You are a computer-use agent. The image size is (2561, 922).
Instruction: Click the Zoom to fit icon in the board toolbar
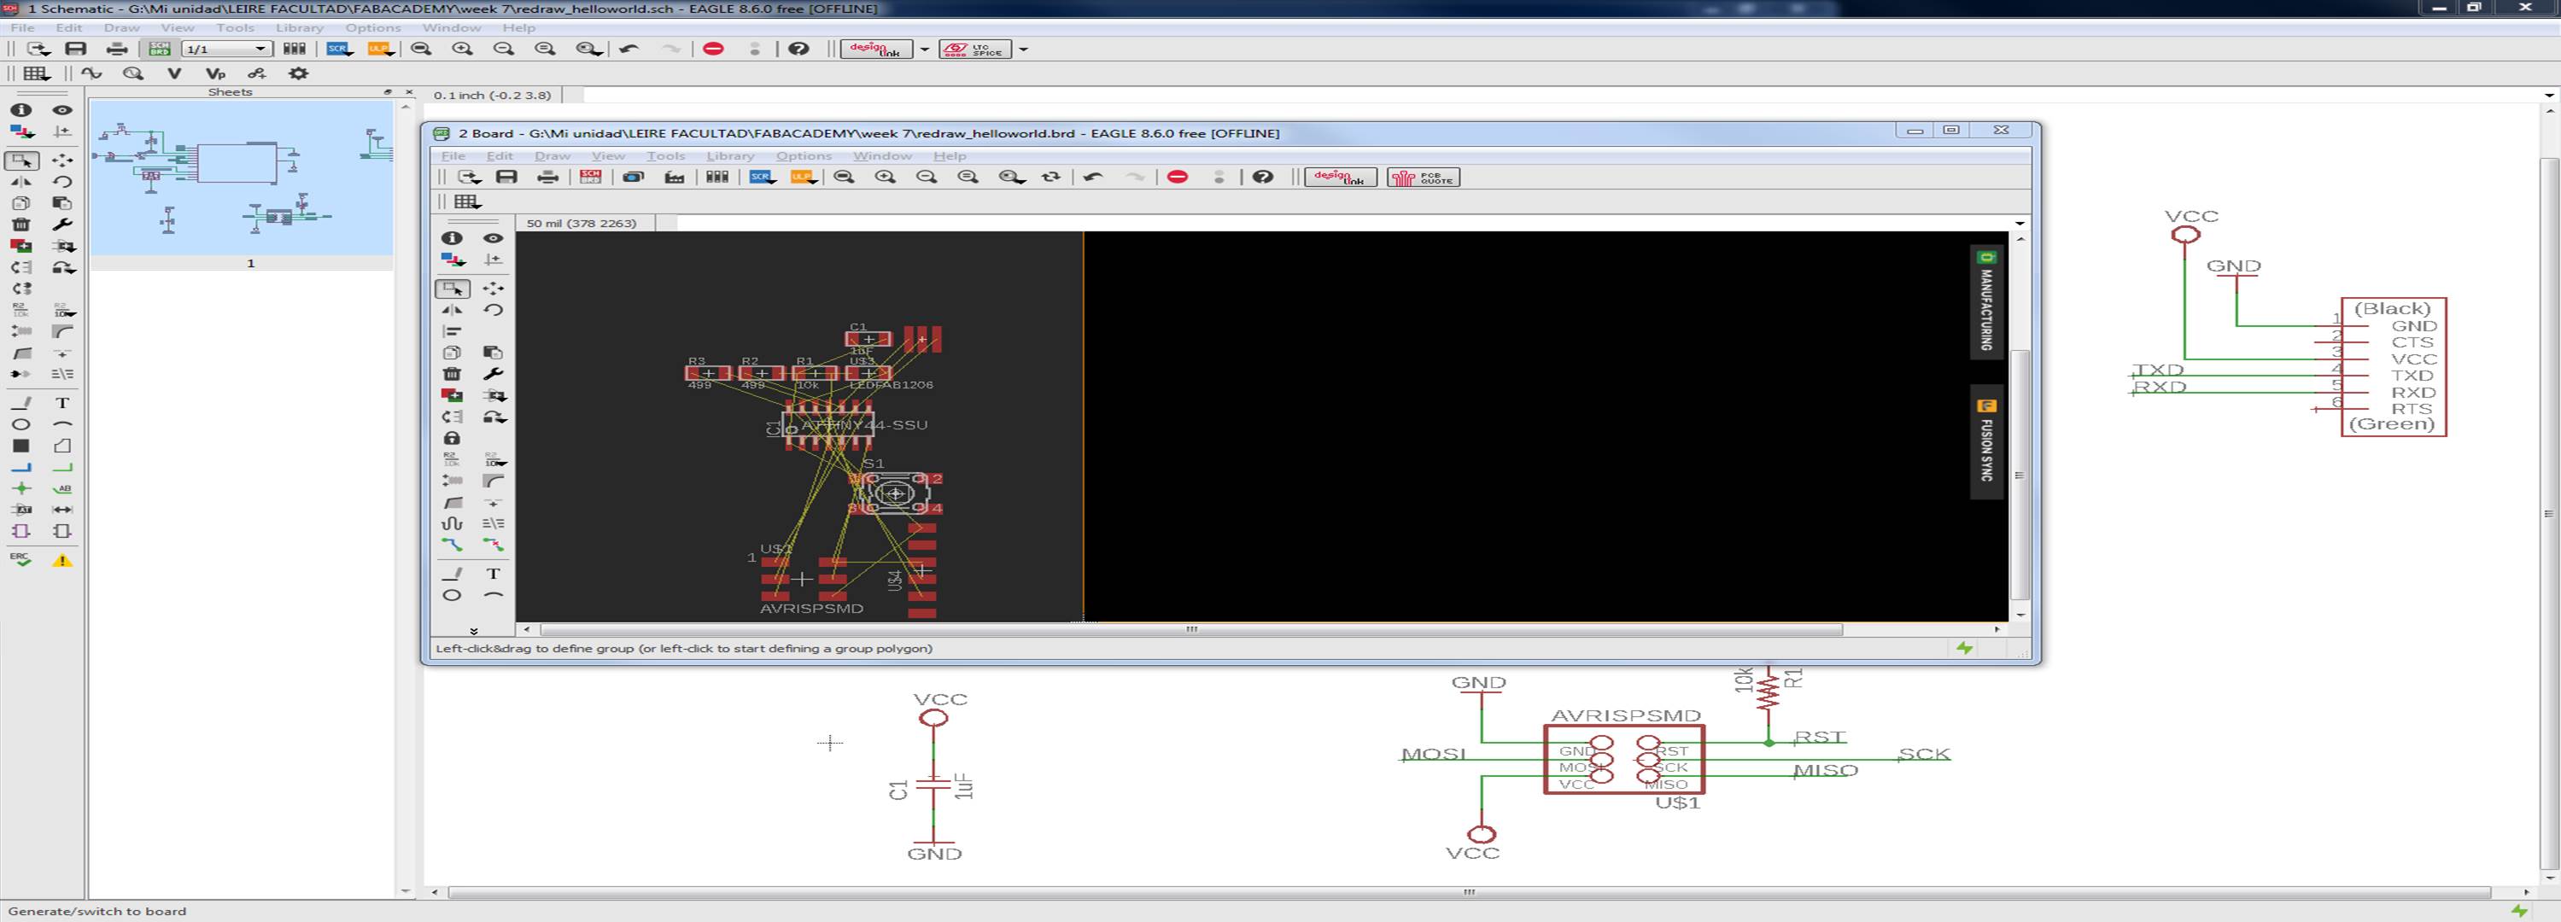[x=844, y=177]
